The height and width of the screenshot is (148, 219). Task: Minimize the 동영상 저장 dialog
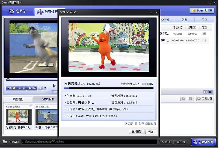(x=151, y=13)
